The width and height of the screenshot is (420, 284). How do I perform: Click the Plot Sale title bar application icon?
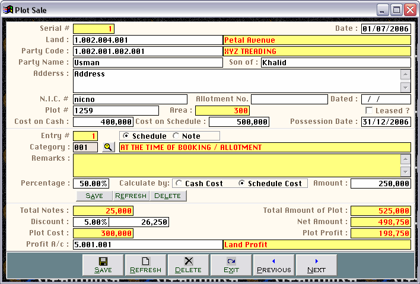tap(8, 10)
